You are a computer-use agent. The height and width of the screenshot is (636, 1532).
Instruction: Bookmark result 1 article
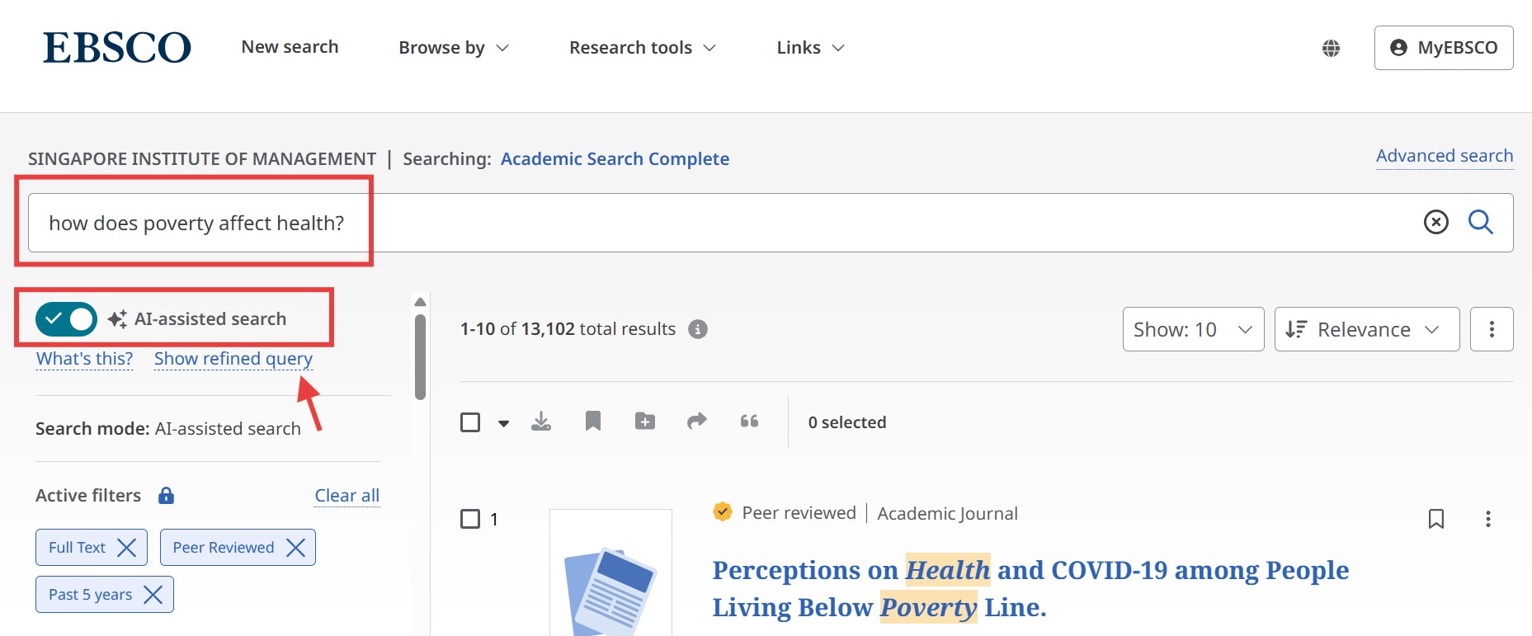(1436, 519)
